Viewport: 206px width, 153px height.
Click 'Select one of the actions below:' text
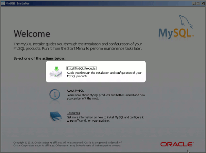pyautogui.click(x=40, y=58)
